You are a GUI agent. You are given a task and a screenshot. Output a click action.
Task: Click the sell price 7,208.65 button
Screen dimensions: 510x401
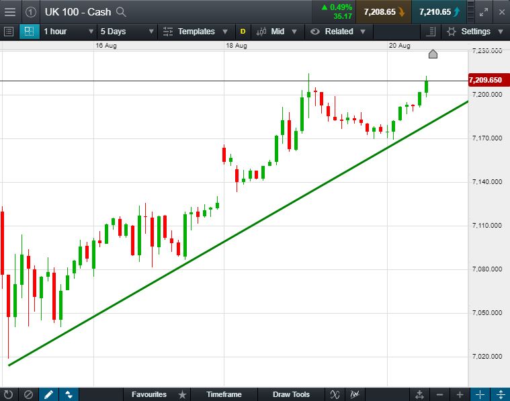click(x=384, y=12)
